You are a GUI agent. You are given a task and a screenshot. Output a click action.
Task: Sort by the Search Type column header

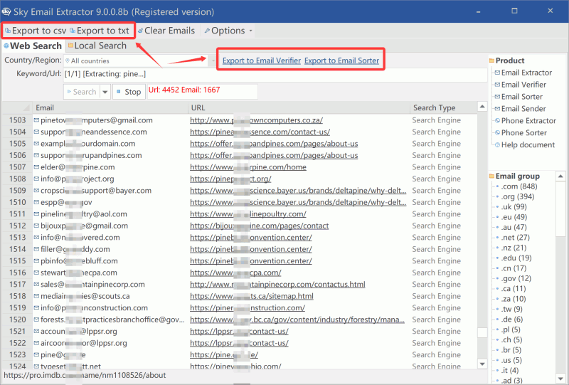(x=443, y=108)
